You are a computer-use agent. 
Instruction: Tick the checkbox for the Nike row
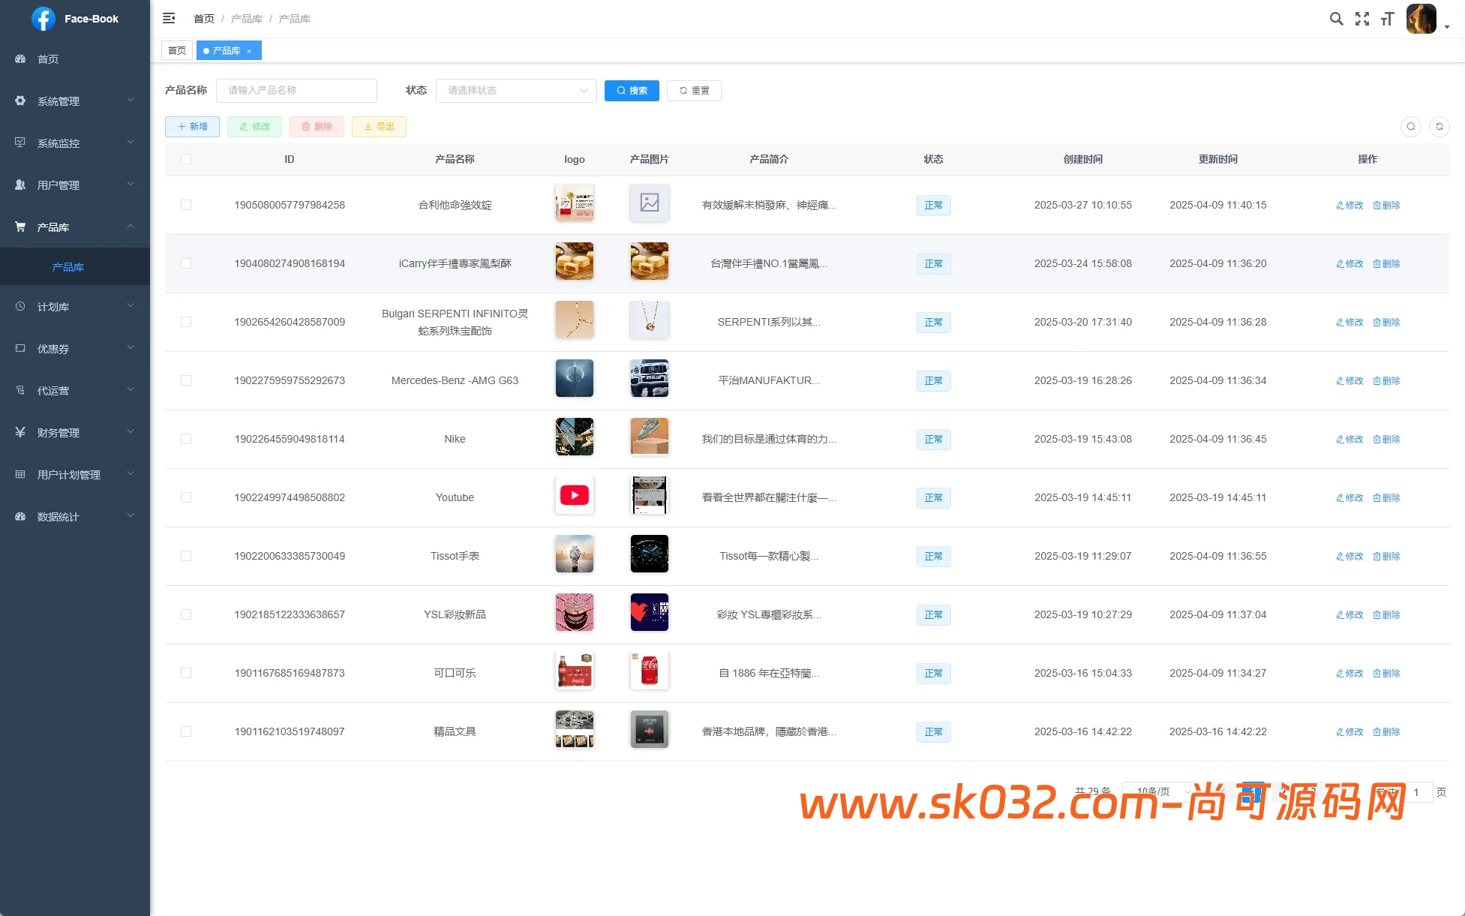186,439
